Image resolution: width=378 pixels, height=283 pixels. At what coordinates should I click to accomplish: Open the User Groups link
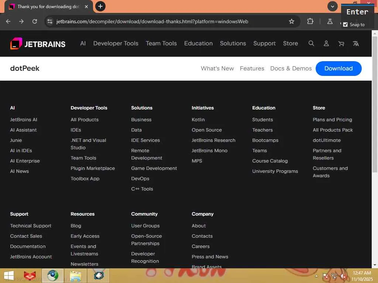click(145, 226)
